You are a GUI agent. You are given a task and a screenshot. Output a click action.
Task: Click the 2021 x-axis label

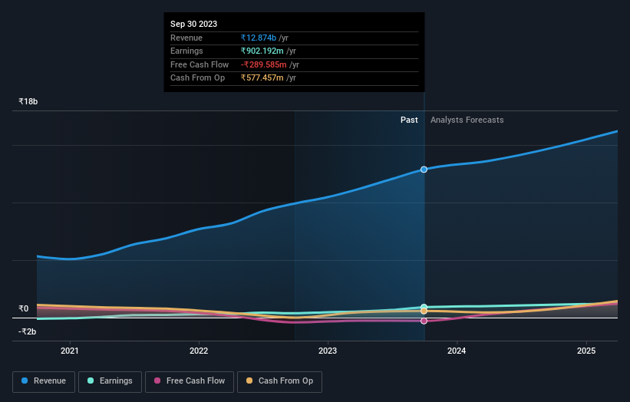point(70,351)
